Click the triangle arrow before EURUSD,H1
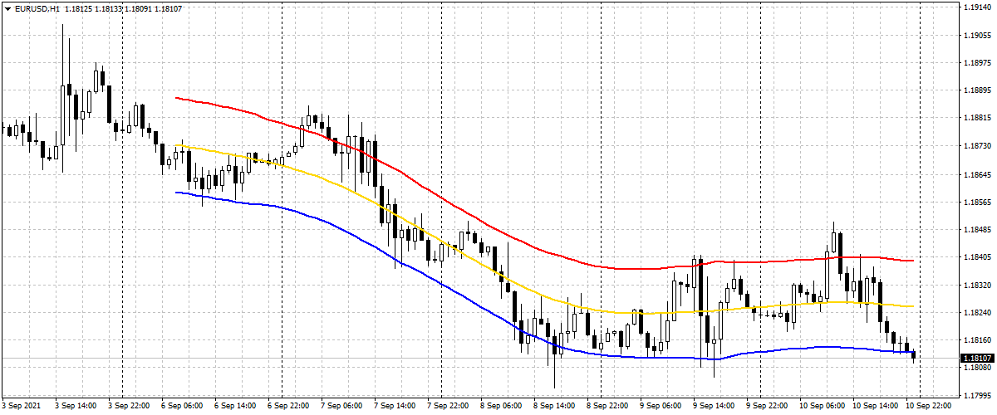This screenshot has height=415, width=997. point(7,7)
